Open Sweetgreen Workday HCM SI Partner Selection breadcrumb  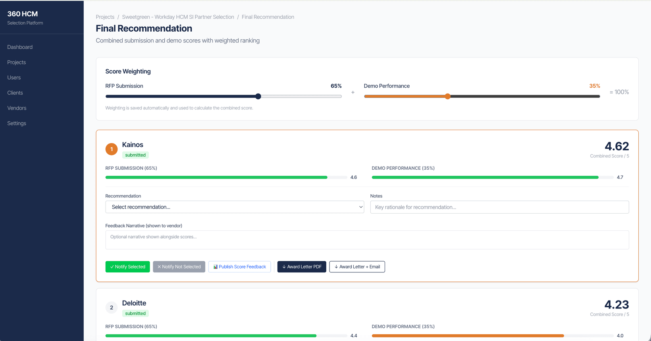178,17
